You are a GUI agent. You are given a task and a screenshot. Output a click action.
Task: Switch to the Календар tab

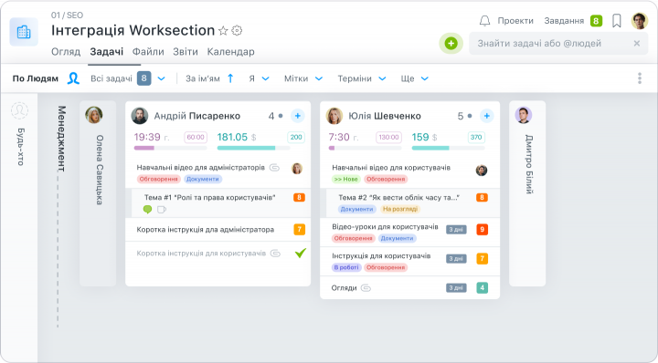click(x=231, y=51)
